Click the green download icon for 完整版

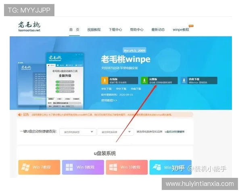click(144, 80)
